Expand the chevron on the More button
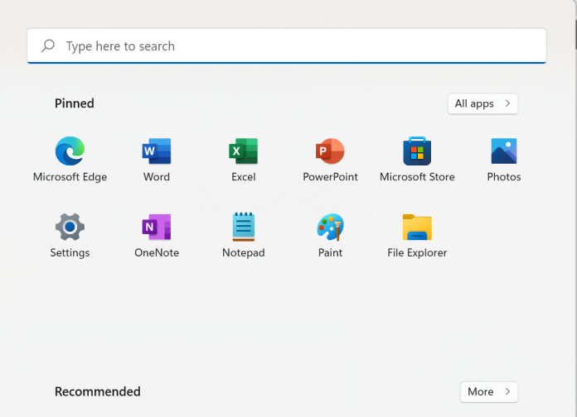This screenshot has height=417, width=577. point(507,391)
